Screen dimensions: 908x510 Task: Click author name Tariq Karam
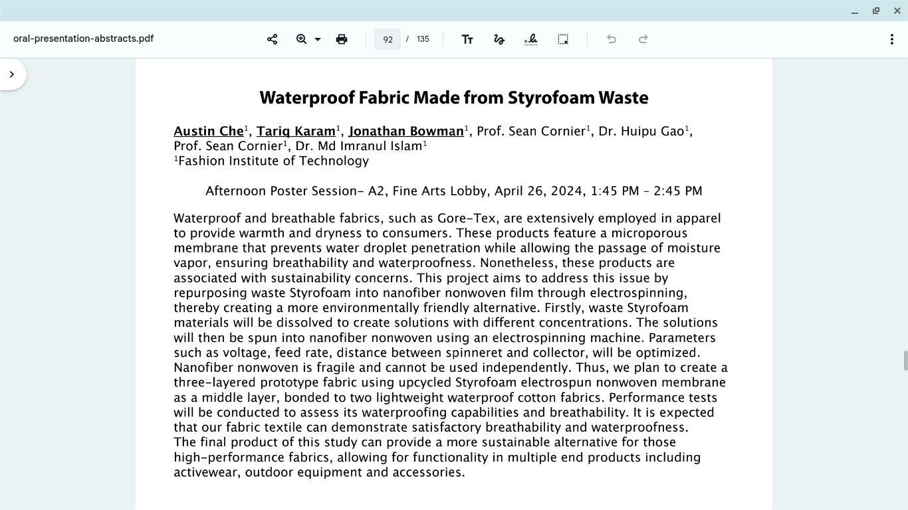[x=296, y=131]
